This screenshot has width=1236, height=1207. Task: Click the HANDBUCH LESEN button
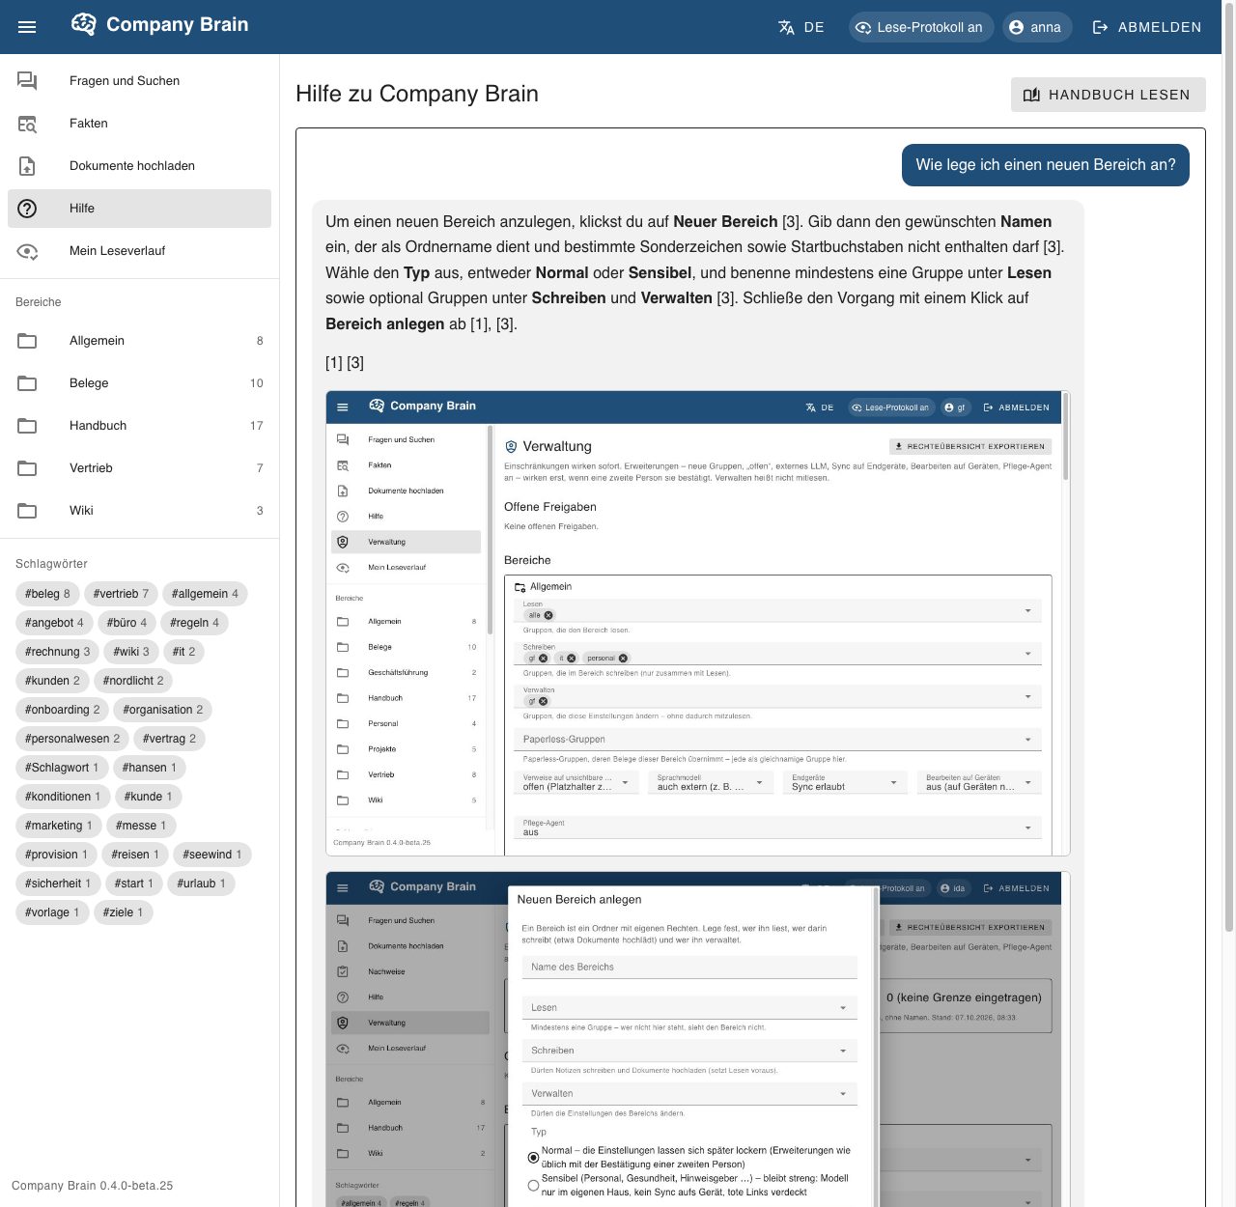coord(1109,95)
